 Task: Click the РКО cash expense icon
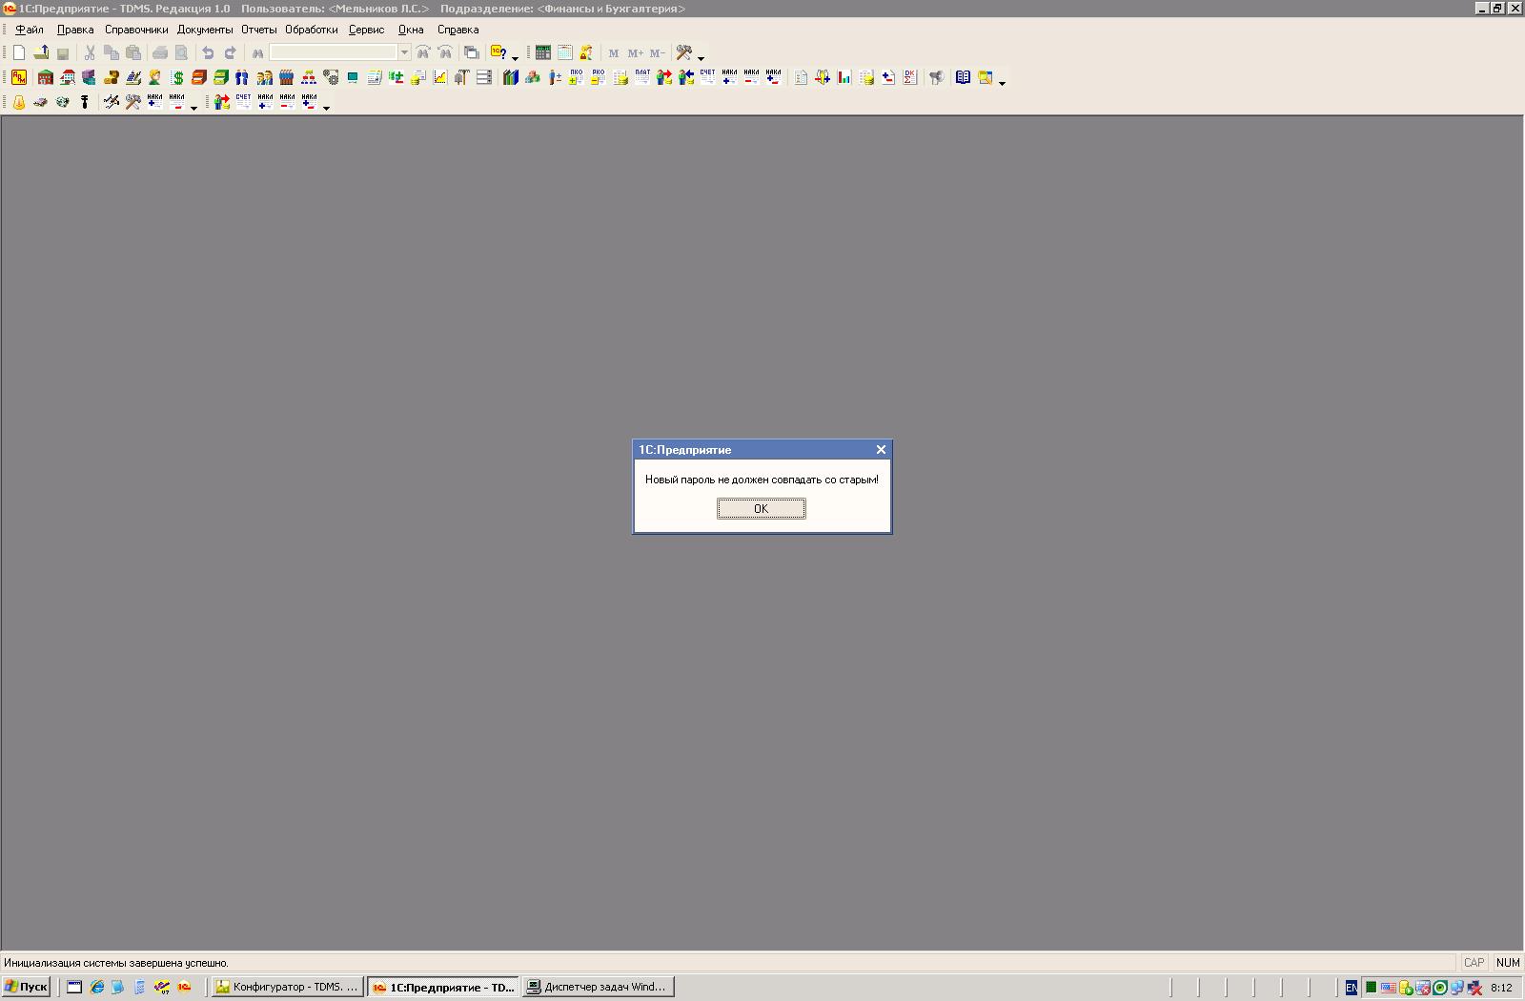pyautogui.click(x=598, y=77)
